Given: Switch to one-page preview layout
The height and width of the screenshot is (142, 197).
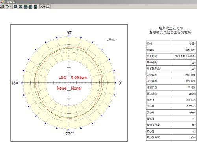Looking at the screenshot, I should [15, 7].
